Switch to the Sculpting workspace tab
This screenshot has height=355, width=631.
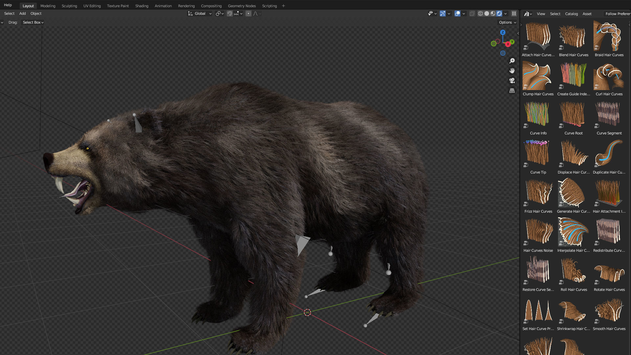click(x=69, y=6)
